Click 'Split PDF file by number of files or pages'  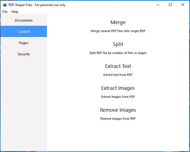click(x=118, y=53)
